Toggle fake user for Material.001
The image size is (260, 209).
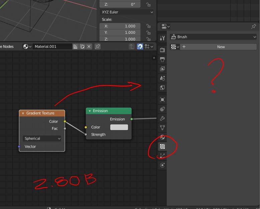(75, 46)
